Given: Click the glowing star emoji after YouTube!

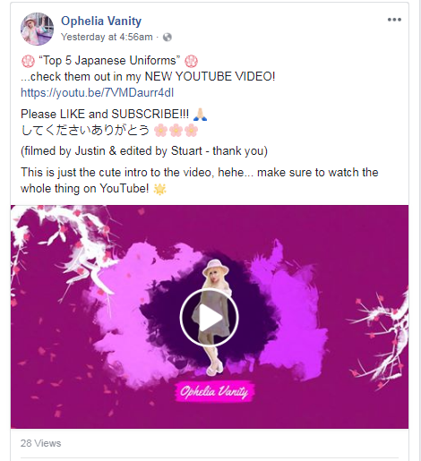Looking at the screenshot, I should [x=159, y=189].
